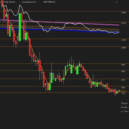Image resolution: width=129 pixels, height=129 pixels.
Task: Click the 'munafasutra.in' label
Action: pyautogui.click(x=29, y=2)
